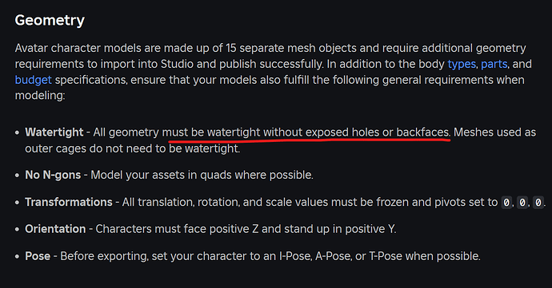Click the bullet dot before No N-gons
Viewport: 552px width, 288px height.
[x=17, y=176]
